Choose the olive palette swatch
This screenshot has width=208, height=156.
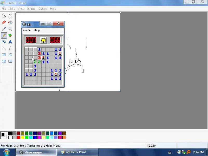[22, 133]
